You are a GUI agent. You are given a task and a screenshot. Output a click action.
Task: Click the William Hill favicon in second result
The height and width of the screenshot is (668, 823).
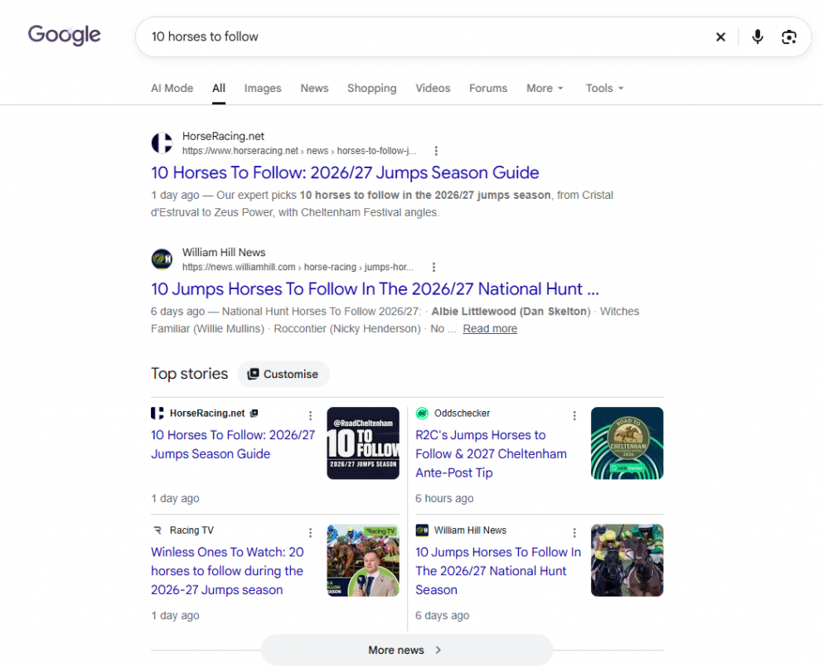pos(162,259)
